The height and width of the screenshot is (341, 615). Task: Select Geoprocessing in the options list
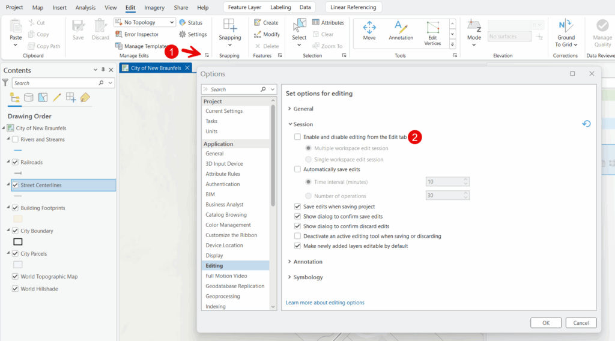(x=223, y=297)
